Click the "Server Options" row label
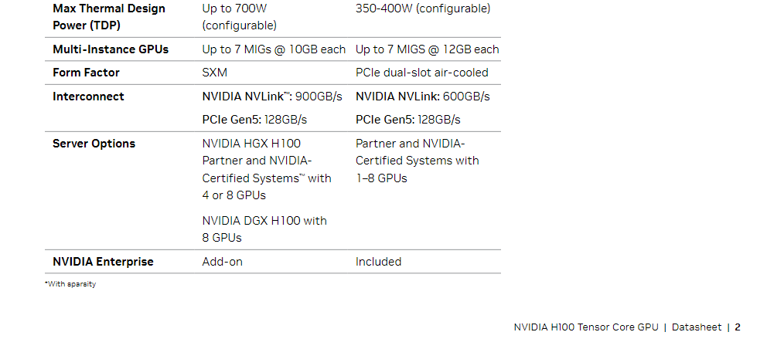The width and height of the screenshot is (784, 349). coord(94,144)
